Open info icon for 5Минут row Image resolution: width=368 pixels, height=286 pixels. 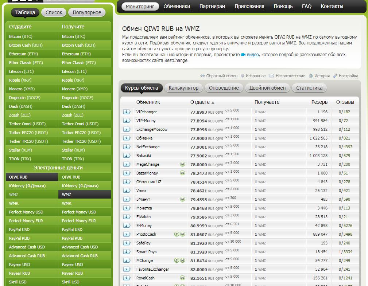click(127, 199)
